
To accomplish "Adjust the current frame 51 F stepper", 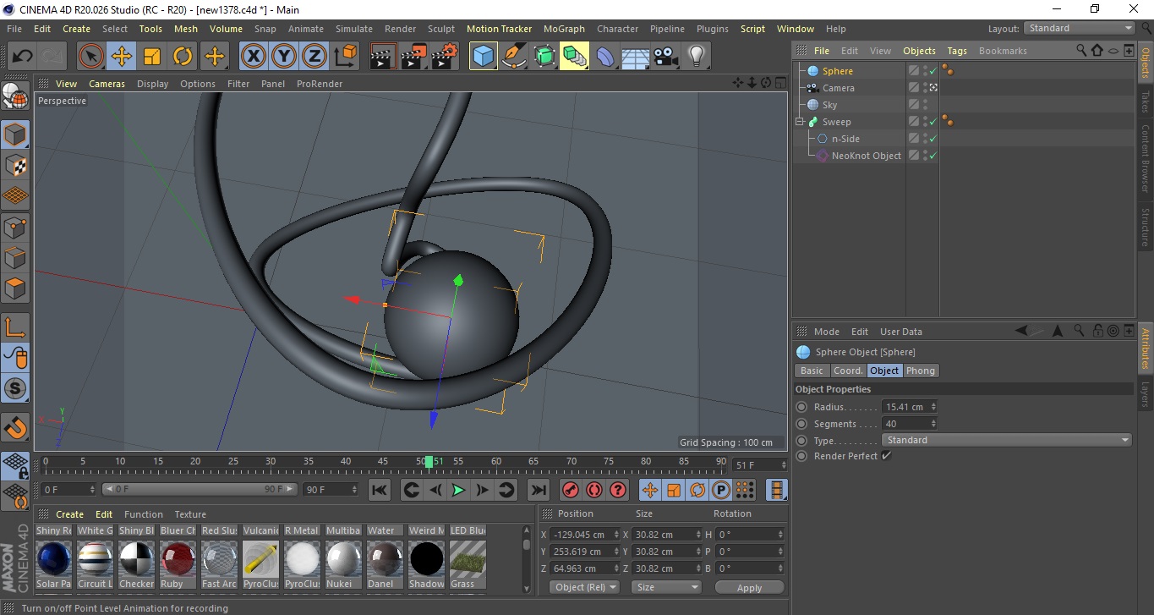I will coord(782,465).
